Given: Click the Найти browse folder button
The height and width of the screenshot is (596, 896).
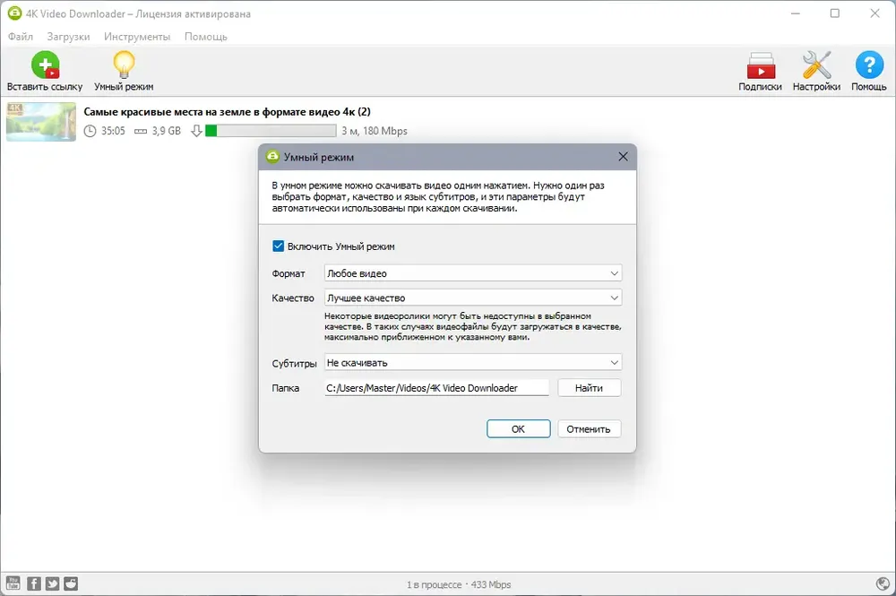Looking at the screenshot, I should (590, 388).
